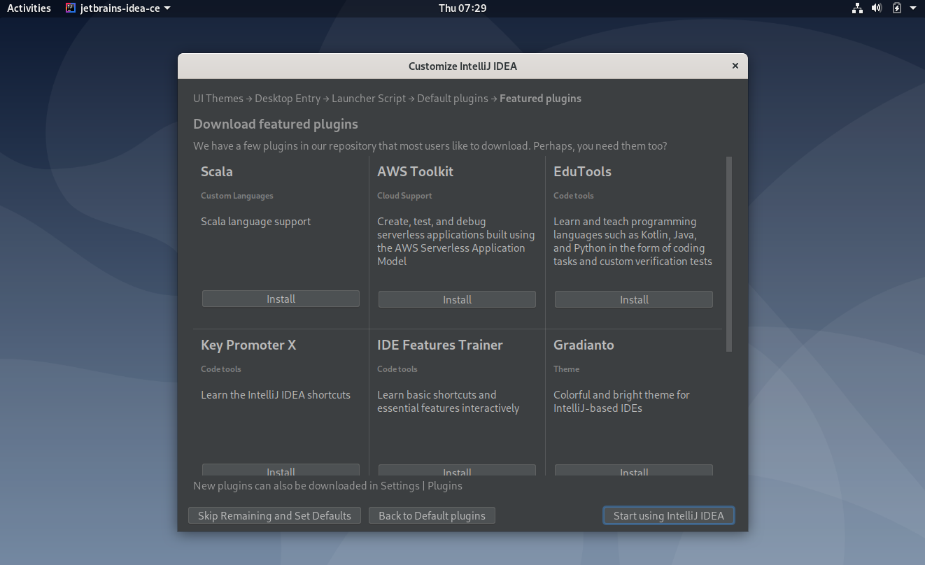Close the Customize IntelliJ IDEA dialog
Viewport: 925px width, 565px height.
(x=735, y=66)
